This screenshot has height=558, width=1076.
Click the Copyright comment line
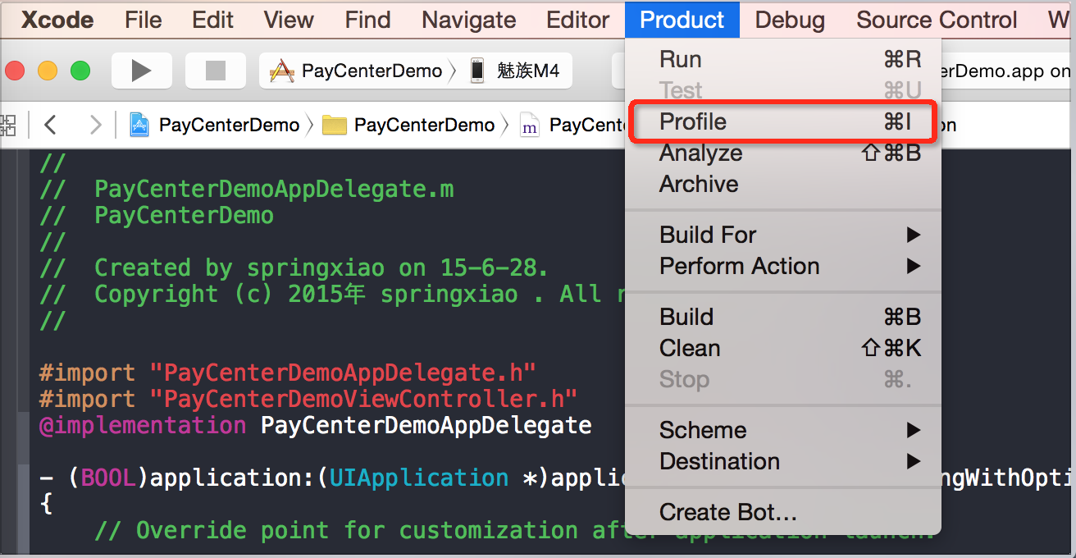[332, 294]
